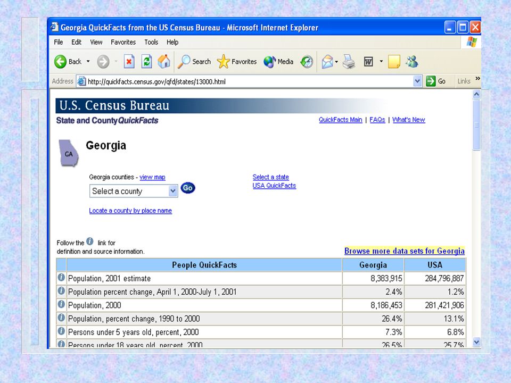The image size is (511, 383).
Task: Expand the Back button history dropdown arrow
Action: click(x=88, y=62)
